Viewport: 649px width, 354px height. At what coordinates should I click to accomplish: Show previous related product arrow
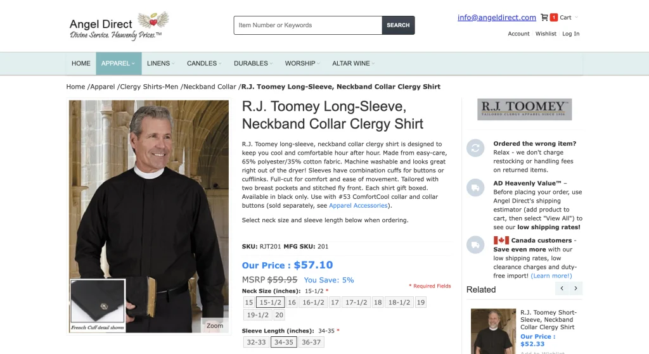coord(562,288)
